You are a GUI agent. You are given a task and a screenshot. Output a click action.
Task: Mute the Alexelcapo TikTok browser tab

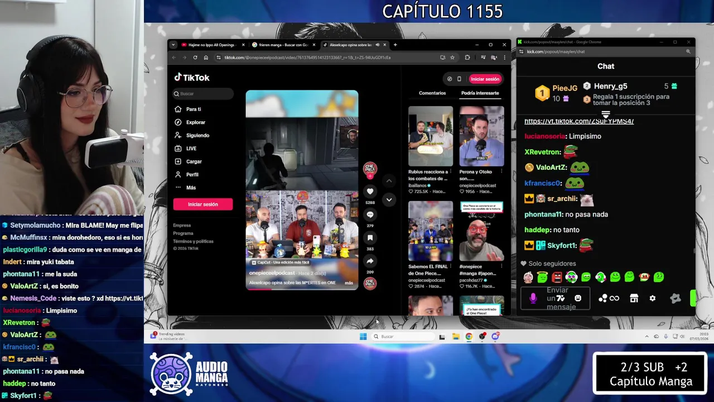coord(378,45)
